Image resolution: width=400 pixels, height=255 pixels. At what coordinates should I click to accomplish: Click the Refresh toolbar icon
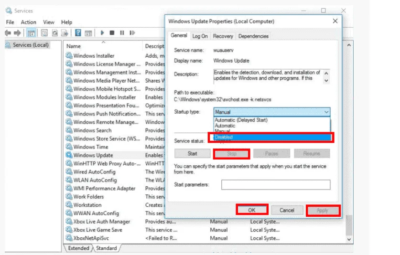(55, 33)
